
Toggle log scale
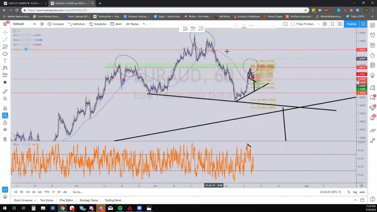[x=355, y=192]
